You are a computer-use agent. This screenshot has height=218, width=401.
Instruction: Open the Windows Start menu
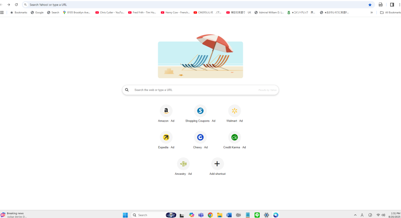(x=125, y=215)
